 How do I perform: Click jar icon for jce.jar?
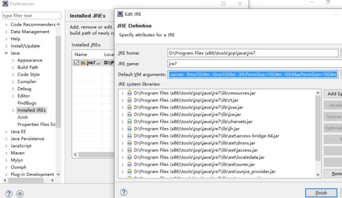coord(129,114)
